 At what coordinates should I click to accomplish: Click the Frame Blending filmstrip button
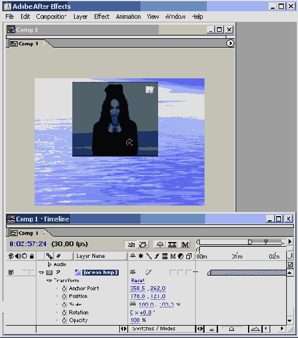click(x=172, y=244)
